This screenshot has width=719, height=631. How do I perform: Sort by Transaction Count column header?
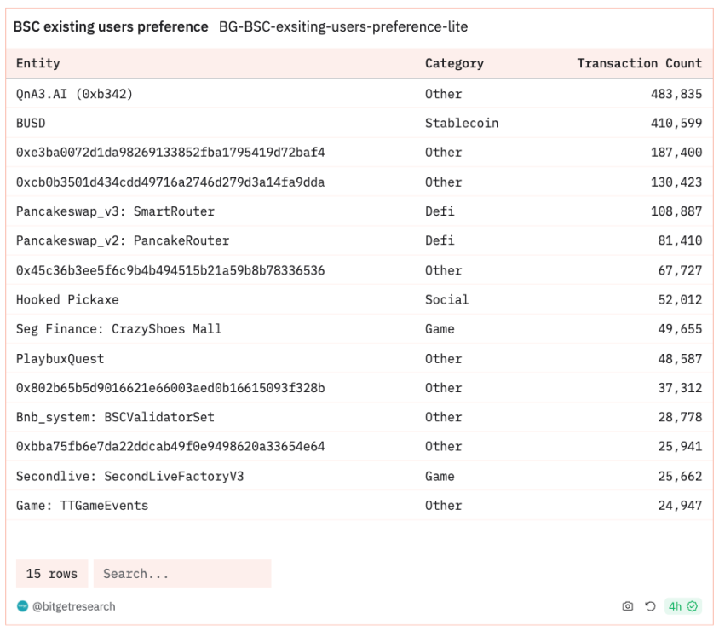[639, 63]
